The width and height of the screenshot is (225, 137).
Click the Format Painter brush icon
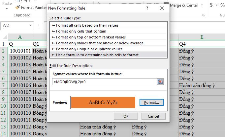(x=17, y=8)
